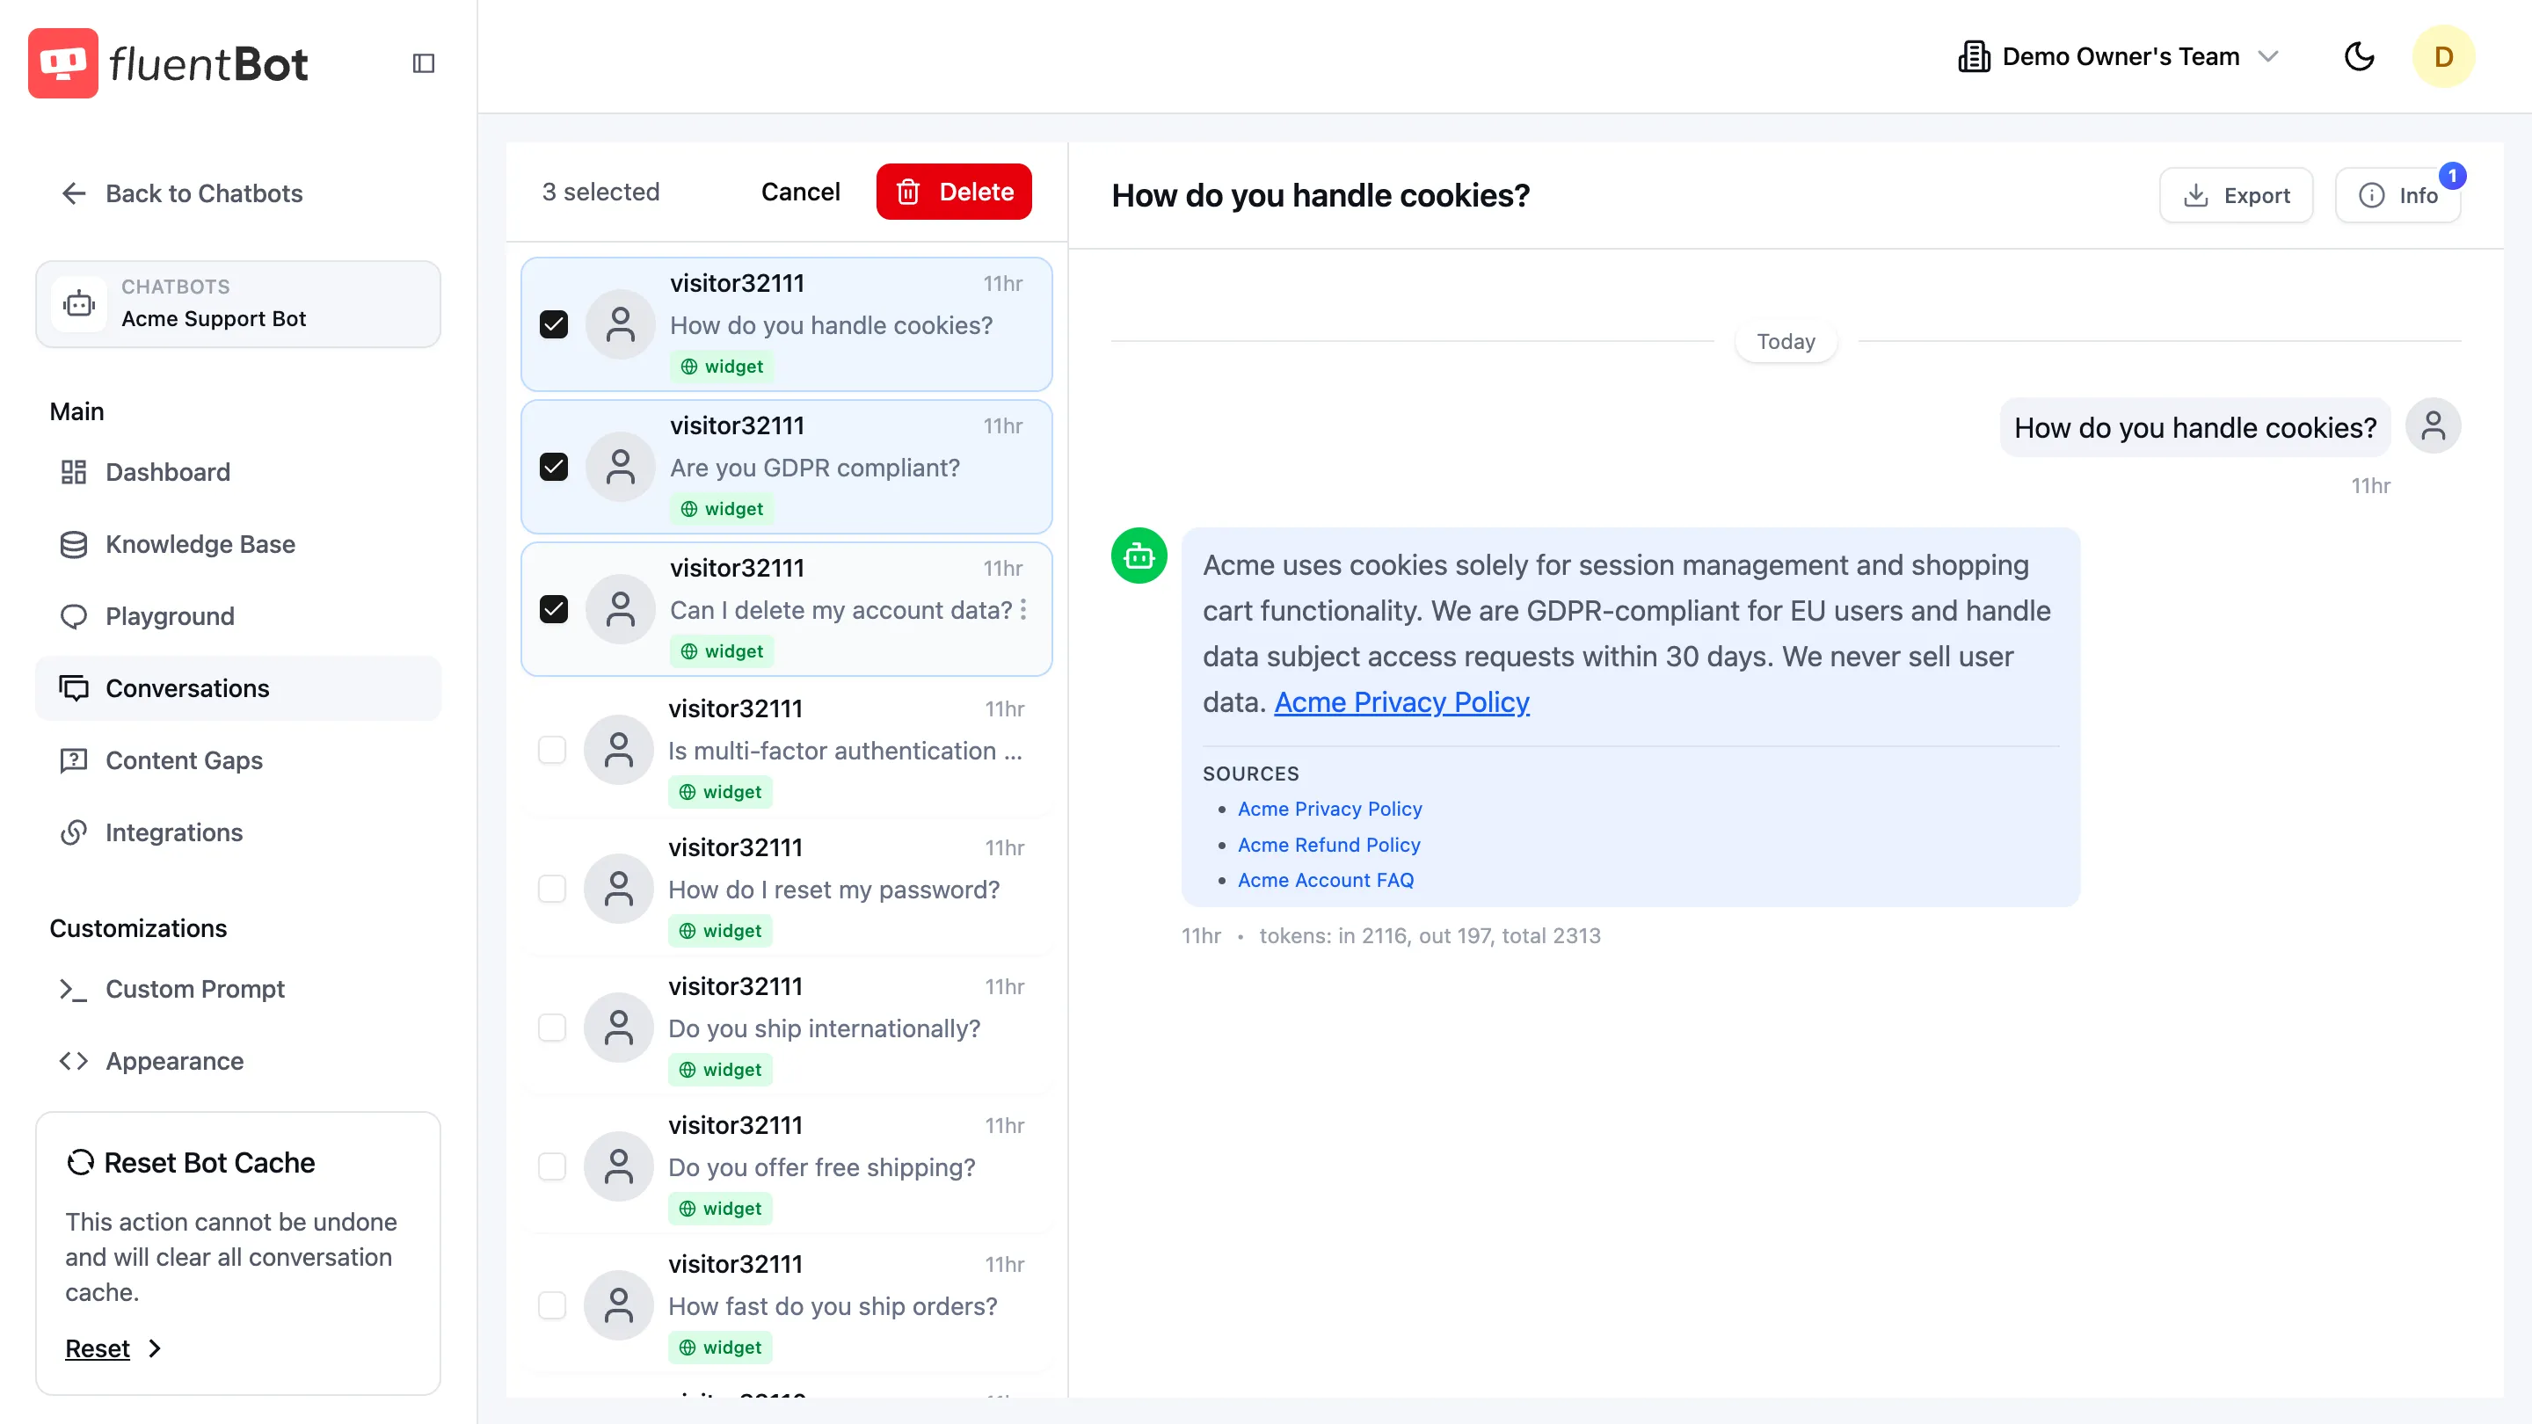Viewport: 2532px width, 1424px height.
Task: Click the Integrations link icon
Action: point(74,832)
